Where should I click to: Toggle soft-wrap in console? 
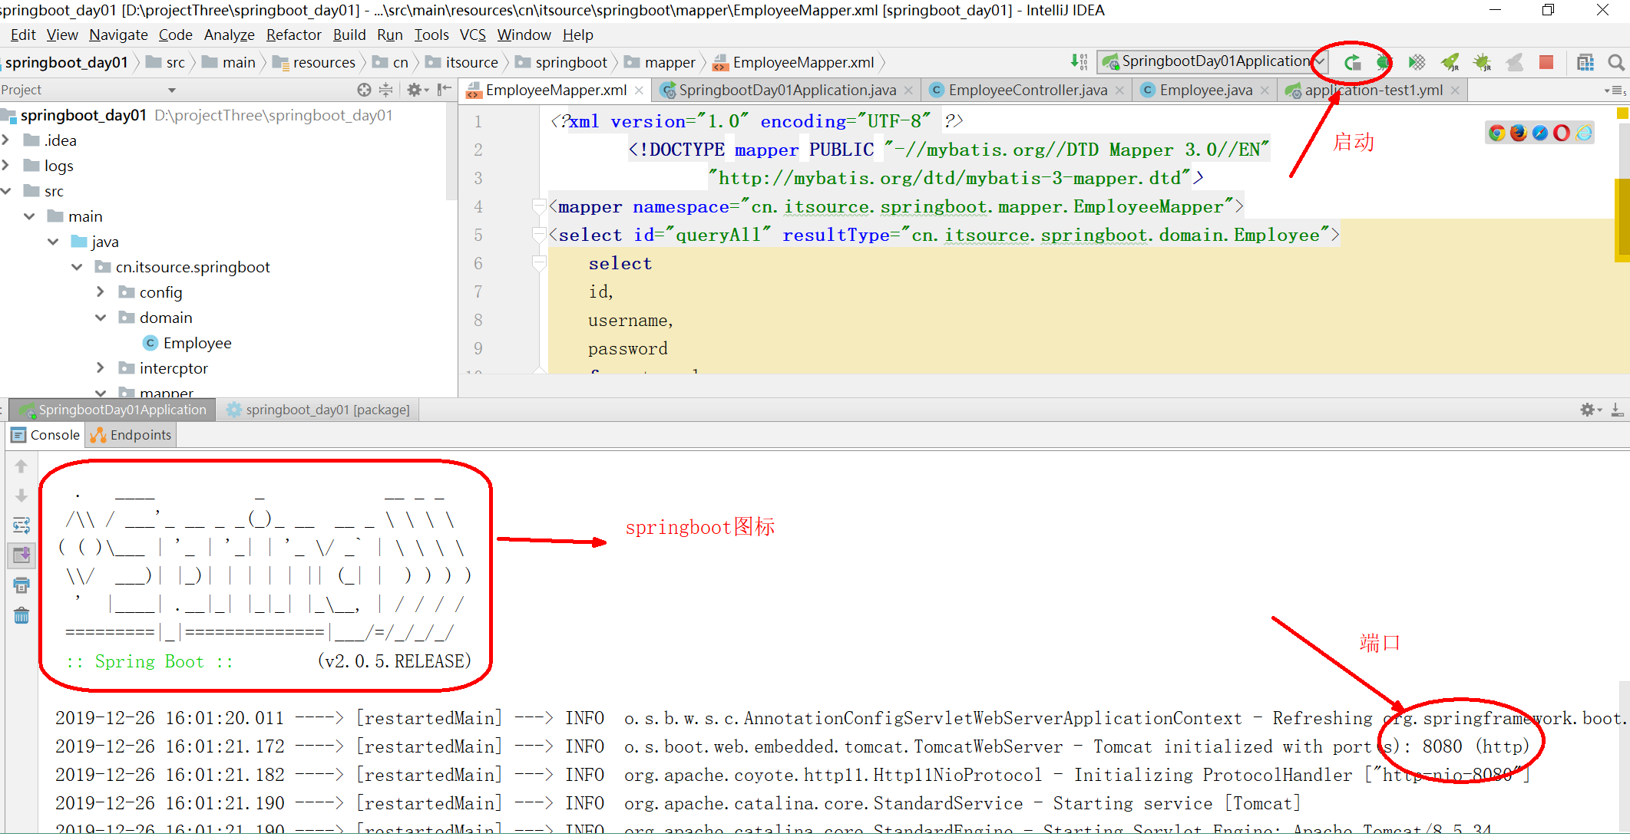(21, 525)
